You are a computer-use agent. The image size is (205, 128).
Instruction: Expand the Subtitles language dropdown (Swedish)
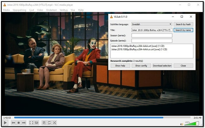[x=152, y=24]
